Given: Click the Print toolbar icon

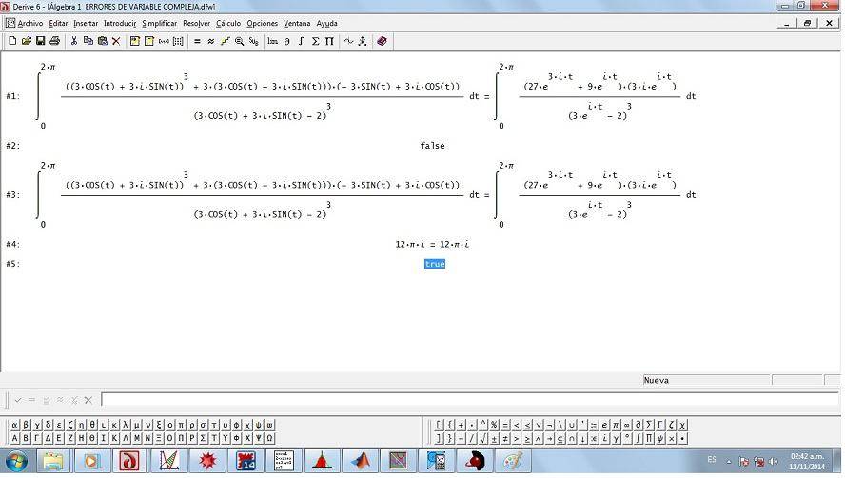Looking at the screenshot, I should pos(55,41).
